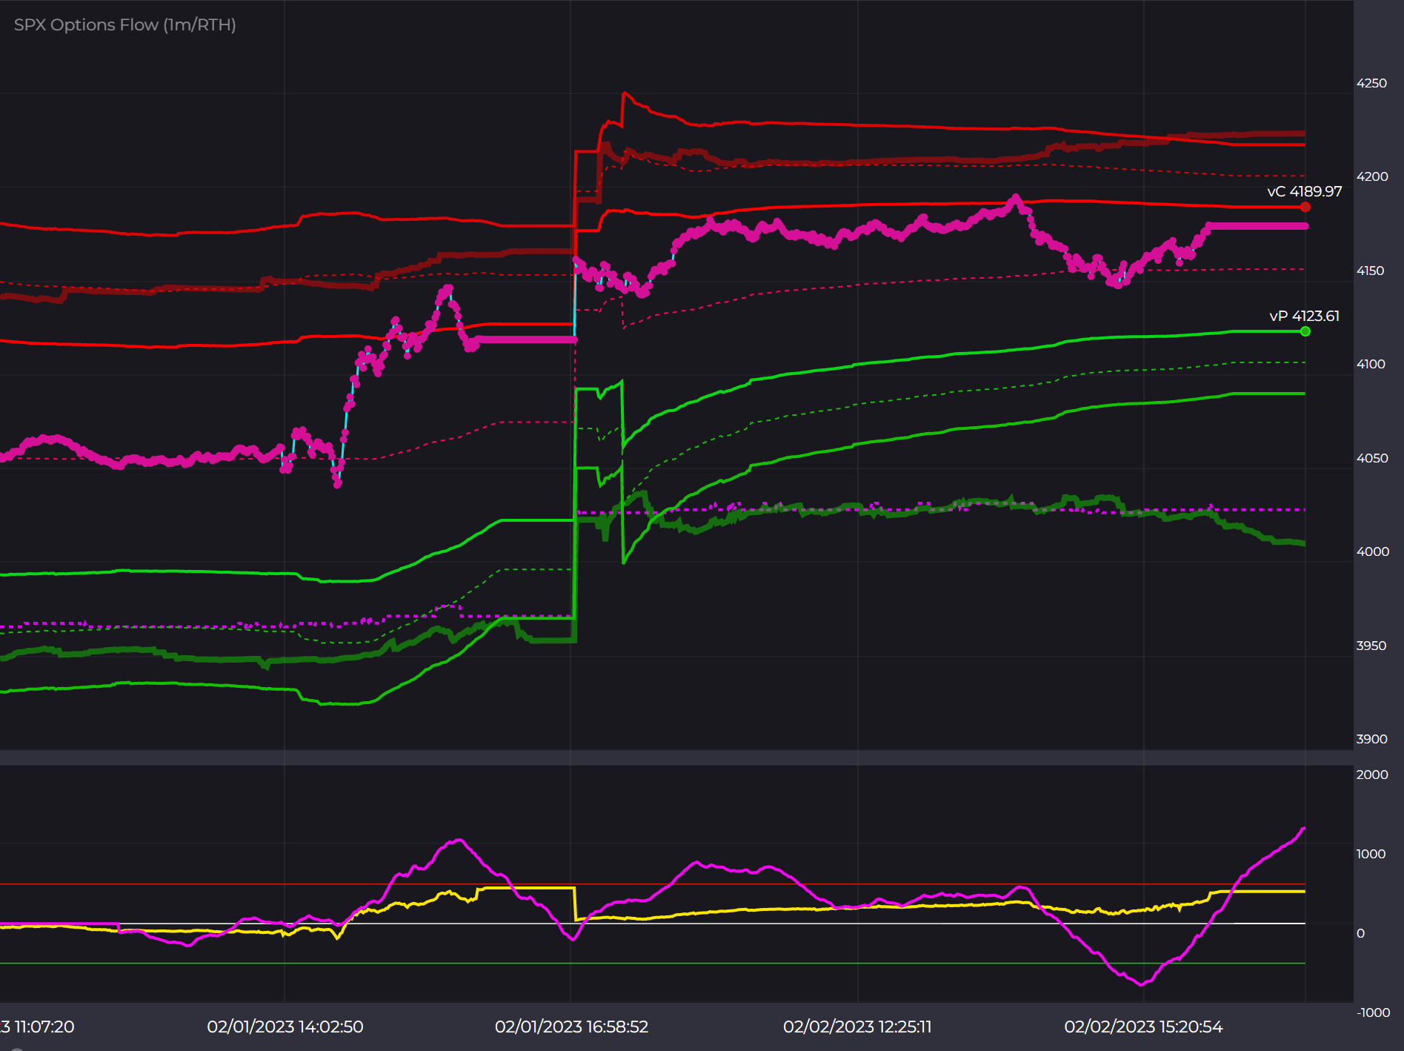Click the 3950 price axis label
The width and height of the screenshot is (1404, 1051).
click(x=1371, y=646)
